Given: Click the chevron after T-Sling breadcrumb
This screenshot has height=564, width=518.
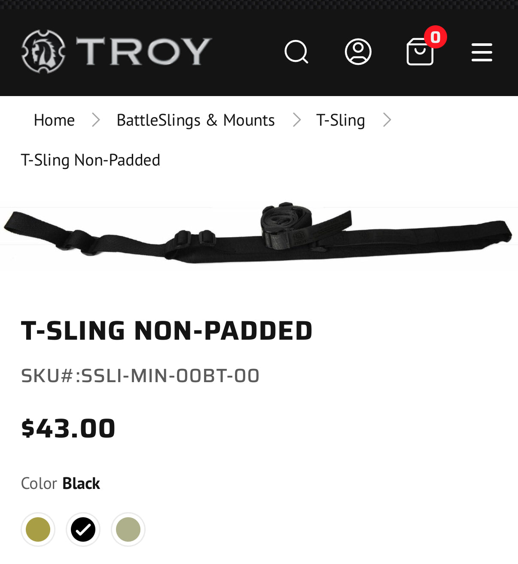Looking at the screenshot, I should coord(387,120).
